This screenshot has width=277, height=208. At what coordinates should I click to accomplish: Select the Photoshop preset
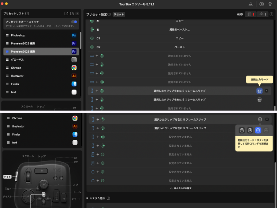[18, 35]
